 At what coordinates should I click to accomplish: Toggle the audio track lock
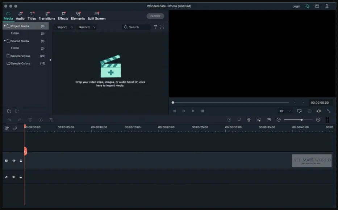[21, 177]
